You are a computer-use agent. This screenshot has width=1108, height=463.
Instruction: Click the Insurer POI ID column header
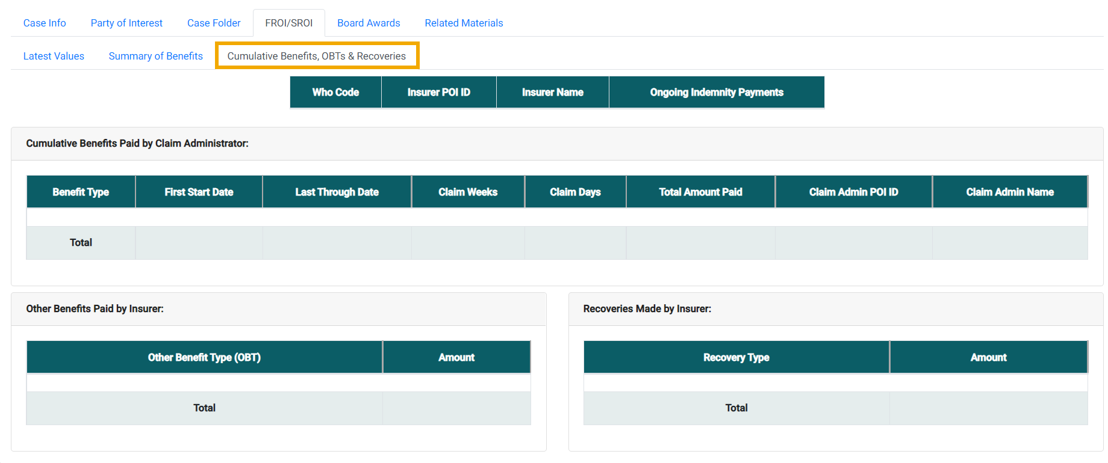(x=438, y=92)
